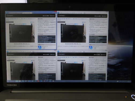The height and width of the screenshot is (101, 135).
Task: Open sidebar iPhone 5 review link, top-left window
Action: [47, 41]
